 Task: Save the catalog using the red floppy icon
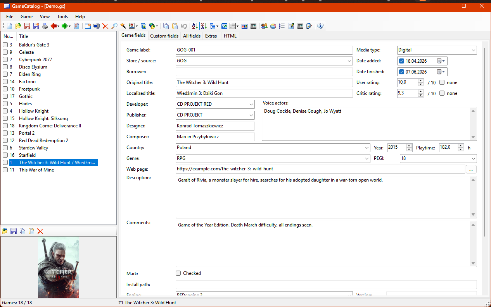click(x=27, y=26)
